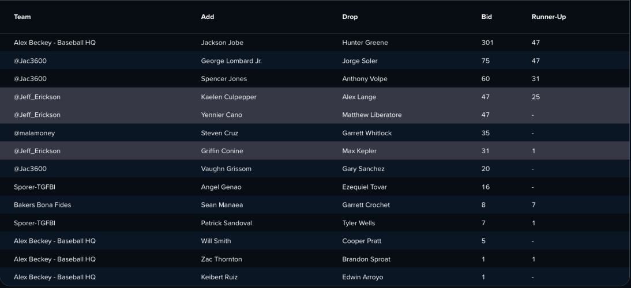Click Griffin Conine player name
The height and width of the screenshot is (288, 631).
pyautogui.click(x=221, y=151)
